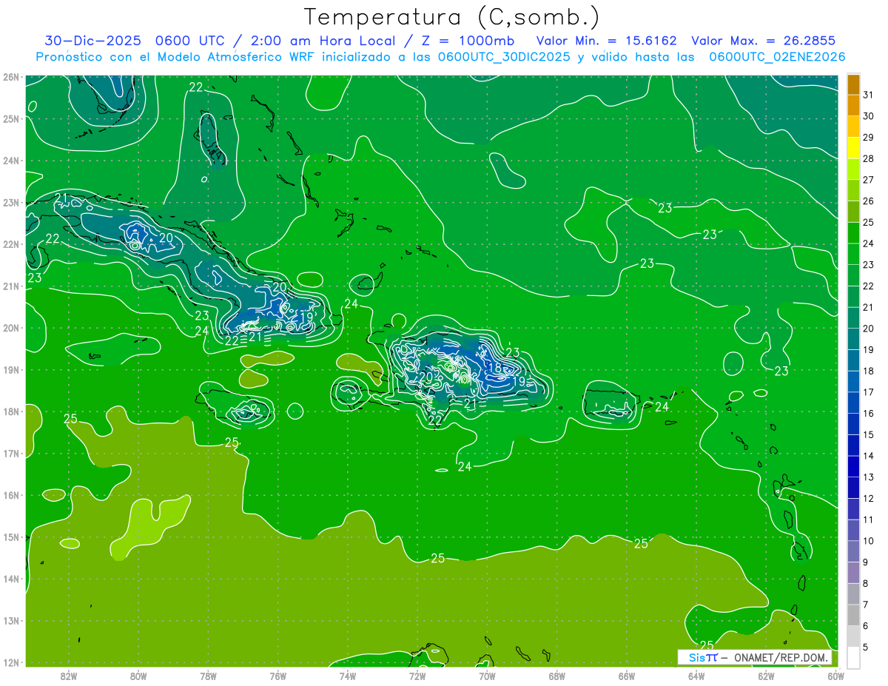The height and width of the screenshot is (686, 888).
Task: Click 'Modelo Atmosferico WRF' in the subtitle
Action: (x=235, y=56)
